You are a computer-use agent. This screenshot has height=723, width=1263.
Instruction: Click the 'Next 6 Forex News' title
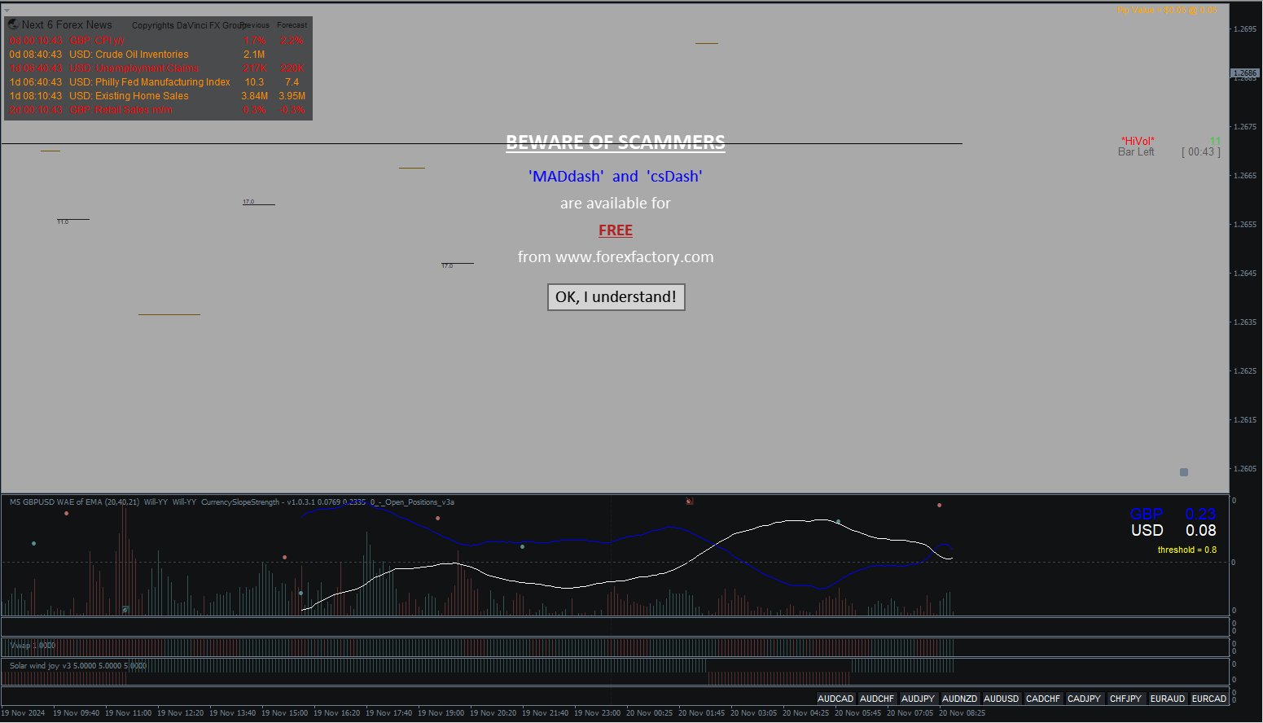click(67, 25)
